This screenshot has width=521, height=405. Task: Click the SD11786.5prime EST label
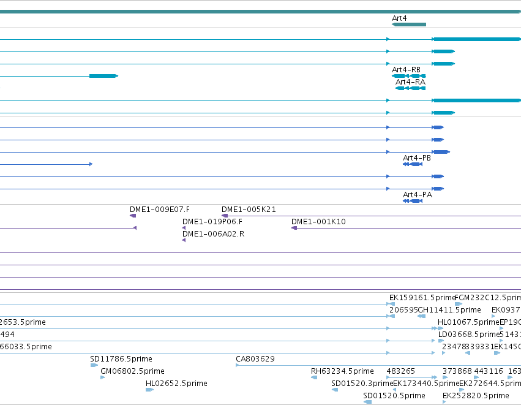[121, 359]
